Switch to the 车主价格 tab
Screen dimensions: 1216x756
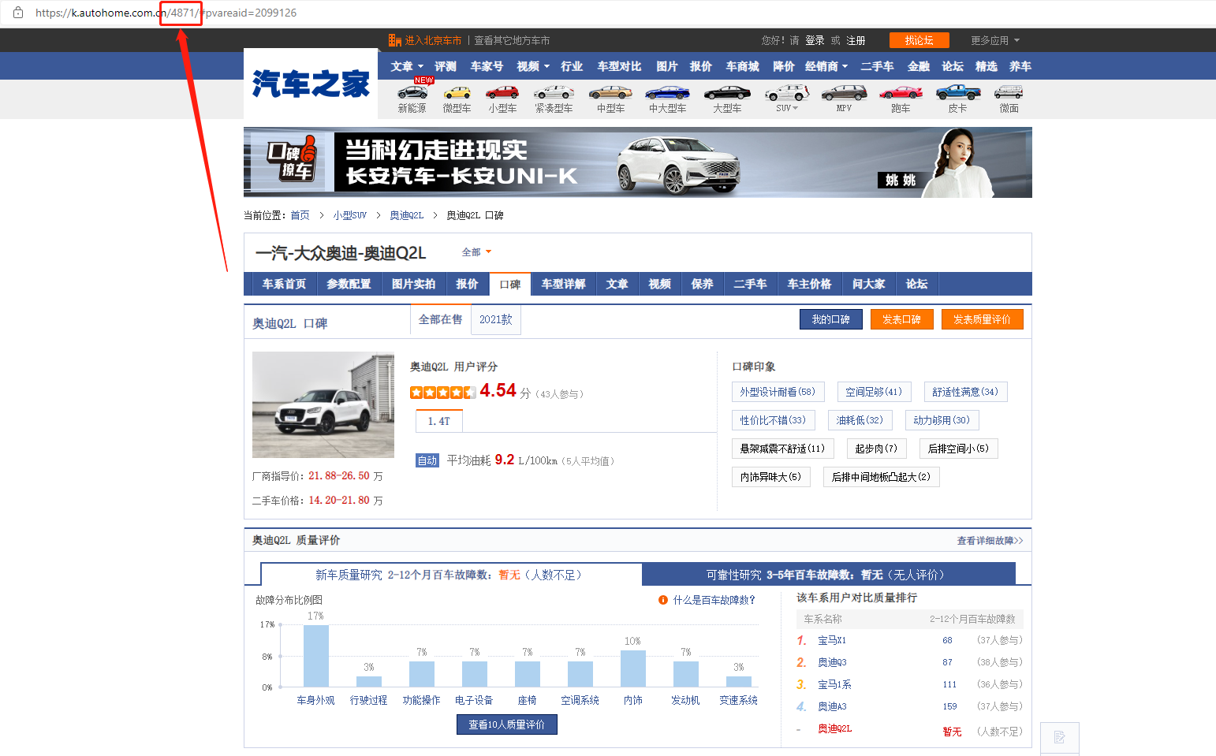[x=809, y=284]
